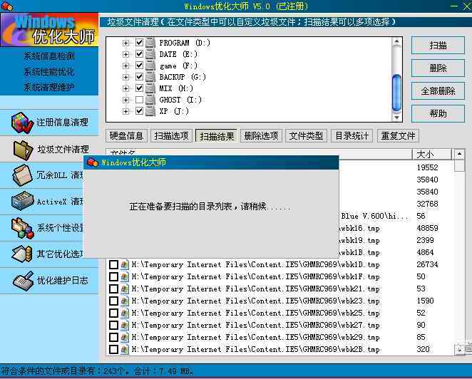Click the icon in the popup dialog title

(x=93, y=162)
